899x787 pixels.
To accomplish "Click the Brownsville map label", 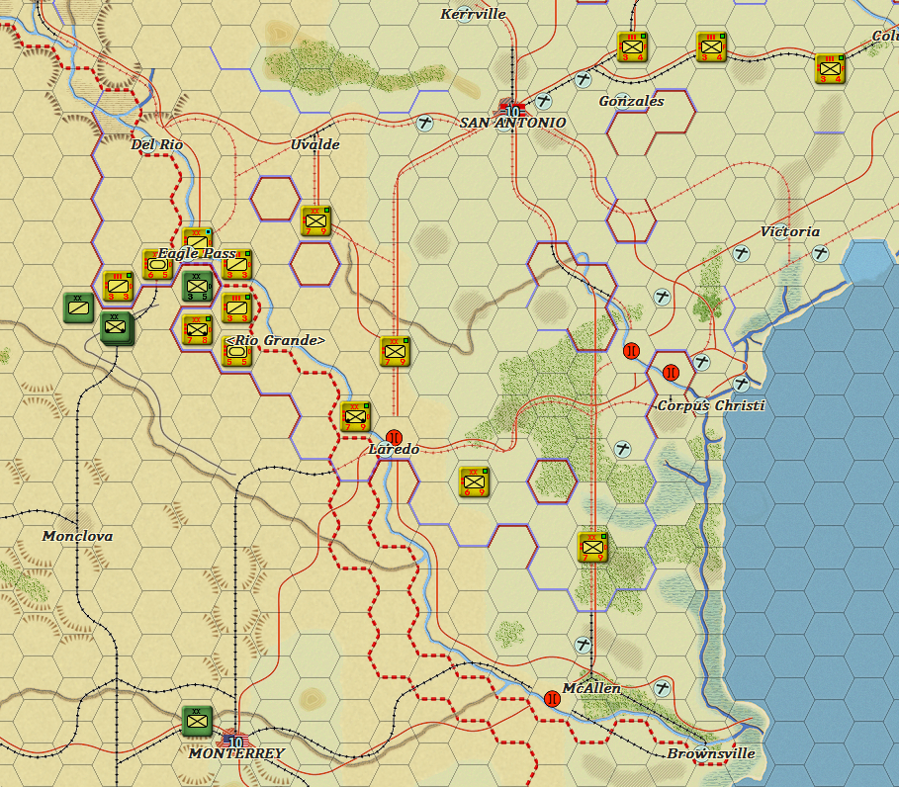I will click(x=711, y=753).
